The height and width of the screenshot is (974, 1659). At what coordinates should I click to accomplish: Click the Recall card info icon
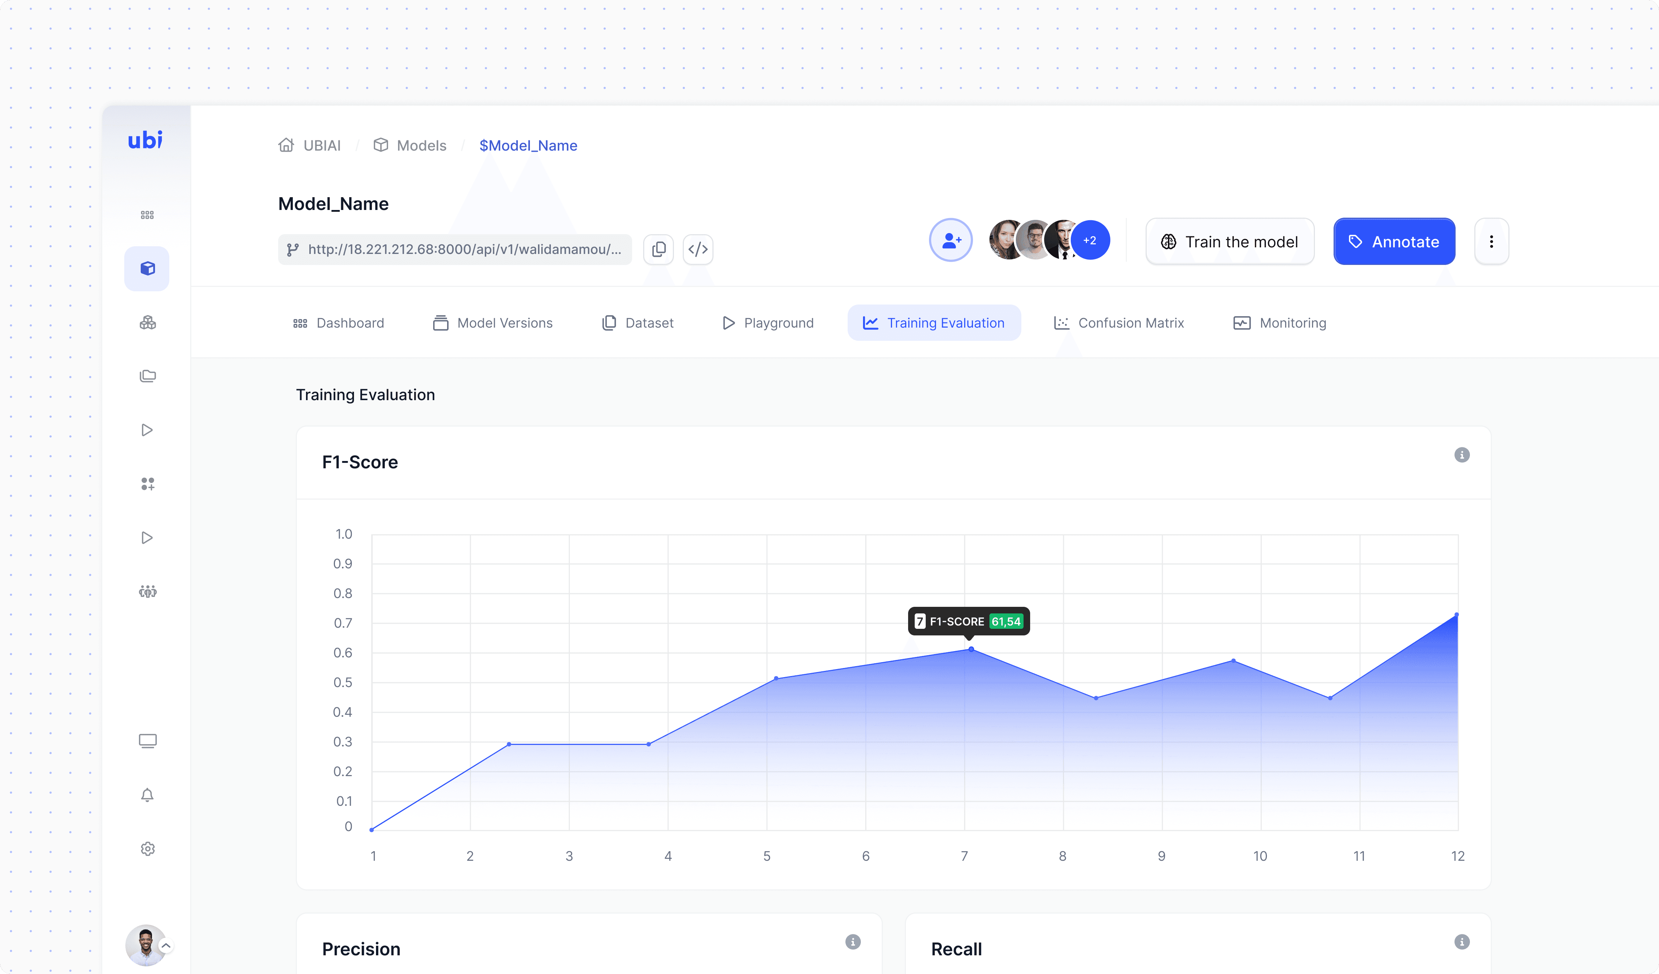pos(1461,942)
